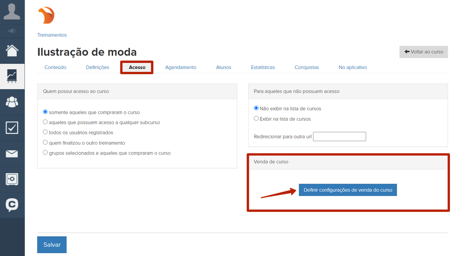
Task: Switch to the Agendamento tab
Action: click(180, 67)
